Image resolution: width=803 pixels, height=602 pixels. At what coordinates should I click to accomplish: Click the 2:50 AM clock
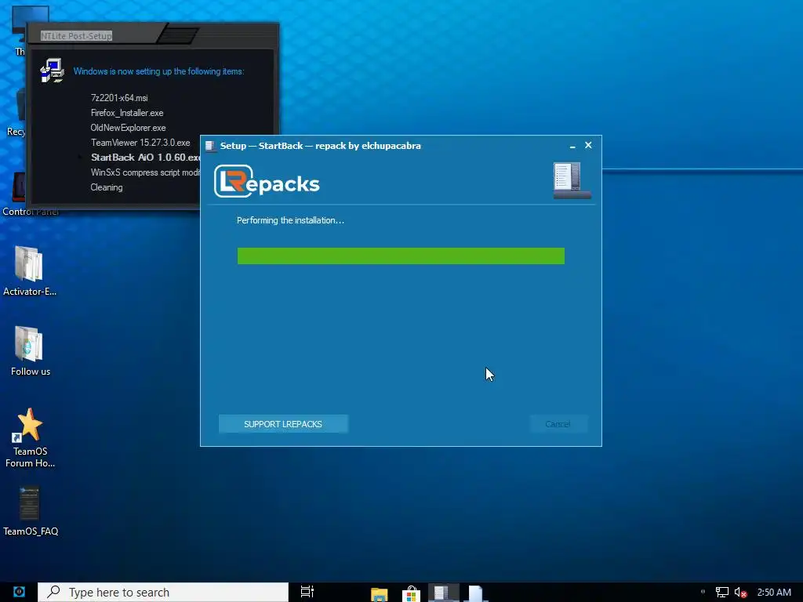[774, 593]
